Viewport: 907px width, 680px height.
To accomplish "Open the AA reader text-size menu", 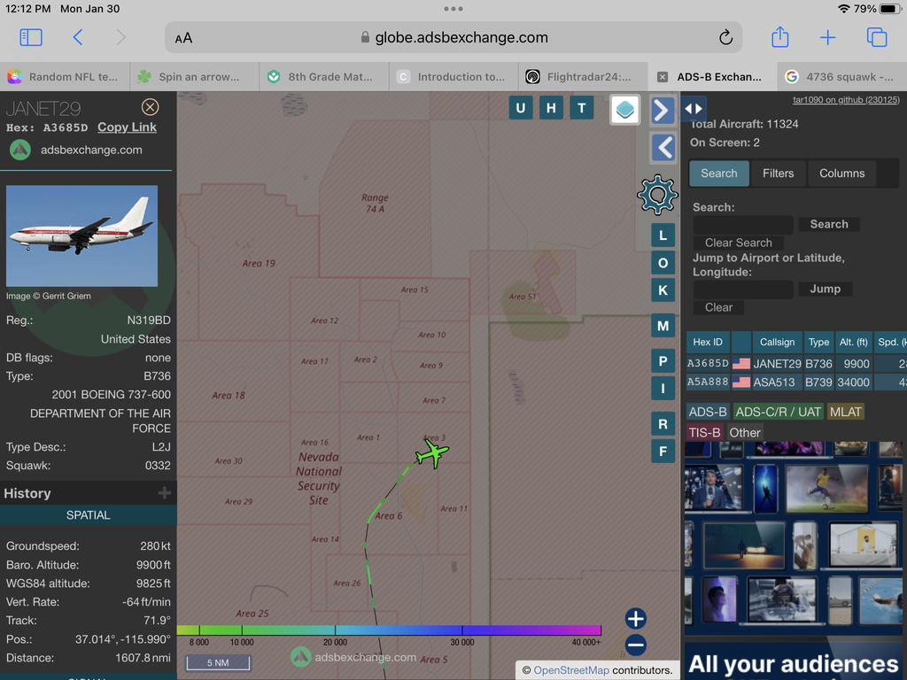I will (x=183, y=38).
